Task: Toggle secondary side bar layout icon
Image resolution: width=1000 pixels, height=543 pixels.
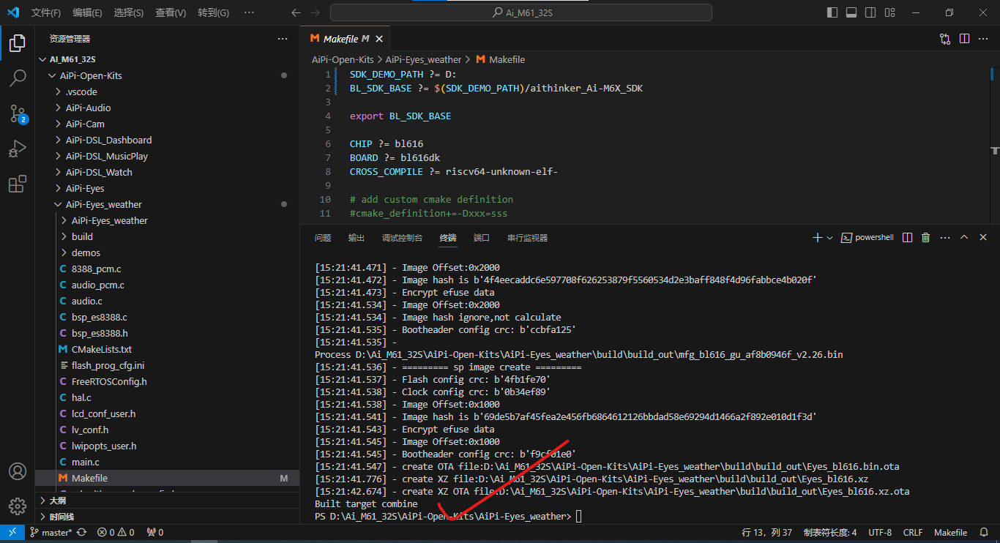Action: tap(870, 12)
